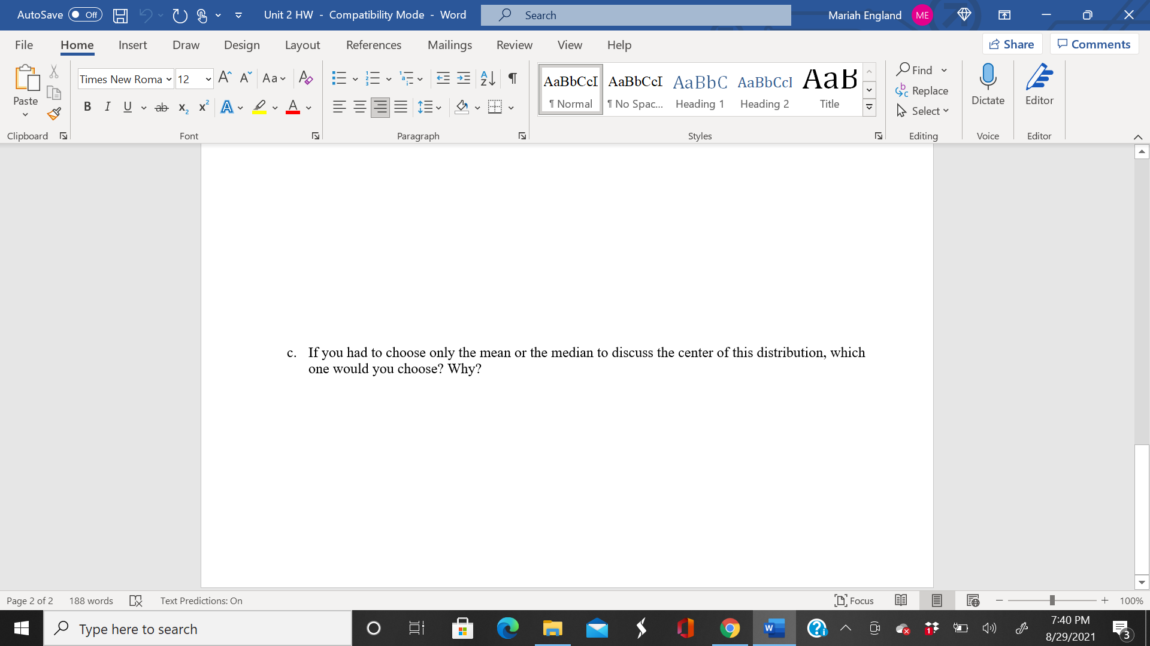Screen dimensions: 1150x646
Task: Center-align the selected paragraph
Action: (x=359, y=106)
